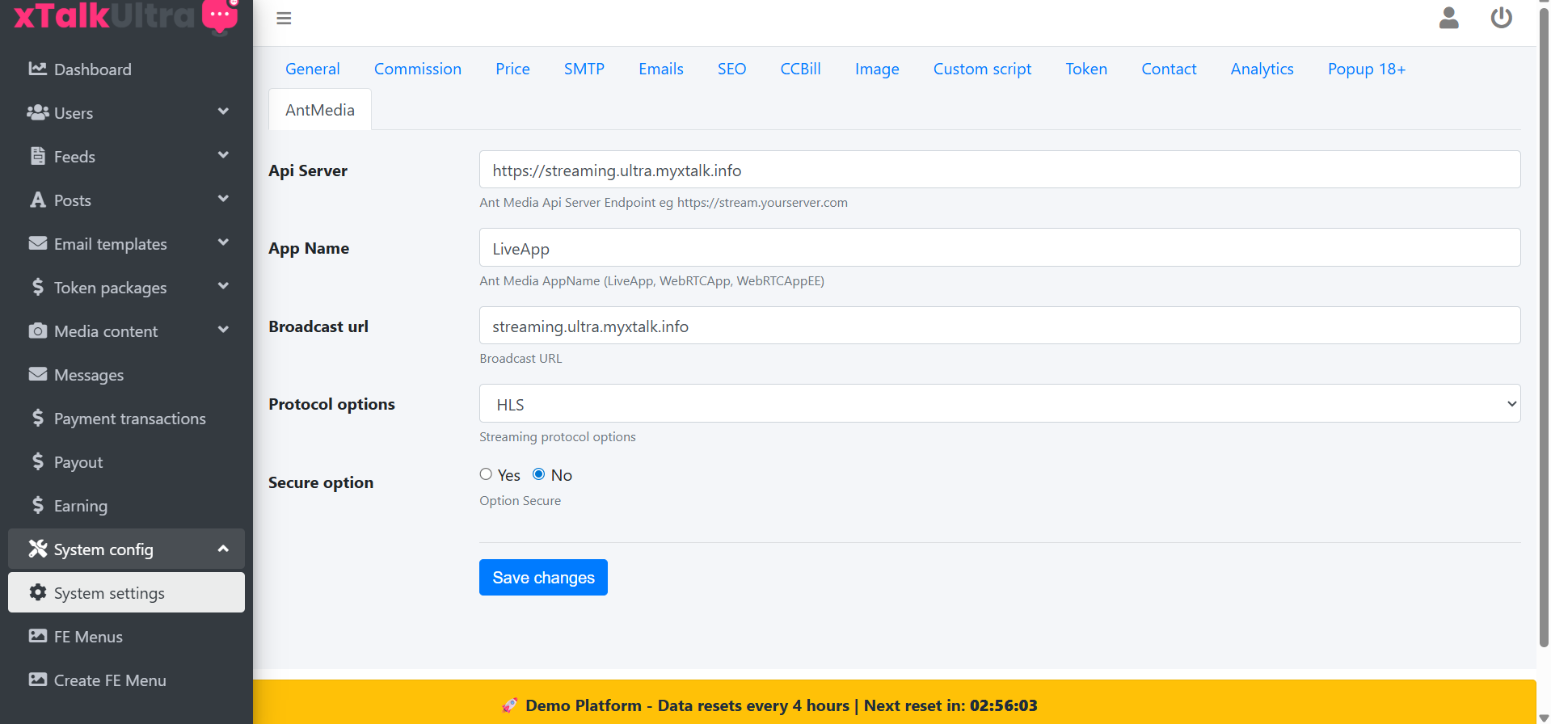Screen dimensions: 1551x724
Task: Click the Dashboard chart icon
Action: [37, 69]
